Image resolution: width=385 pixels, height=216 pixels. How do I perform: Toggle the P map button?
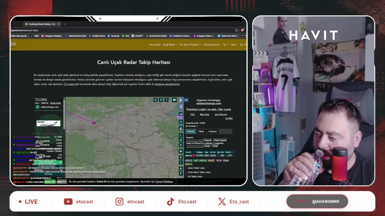point(181,157)
